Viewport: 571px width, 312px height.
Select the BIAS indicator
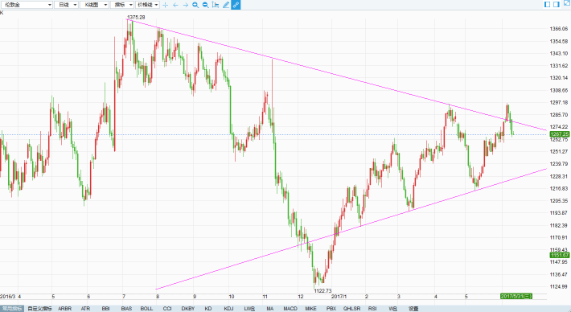click(x=126, y=309)
